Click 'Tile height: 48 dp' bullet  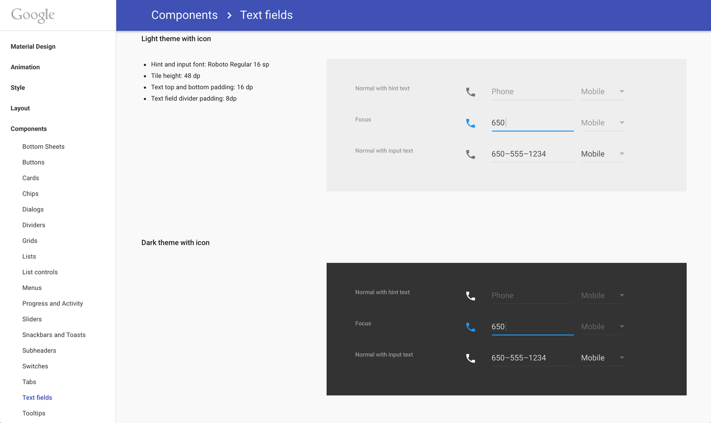[x=176, y=76]
